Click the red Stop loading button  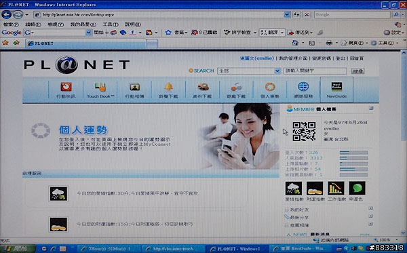(307, 15)
